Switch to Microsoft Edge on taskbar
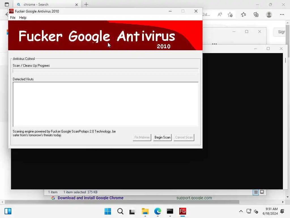This screenshot has width=290, height=218. (x=157, y=211)
